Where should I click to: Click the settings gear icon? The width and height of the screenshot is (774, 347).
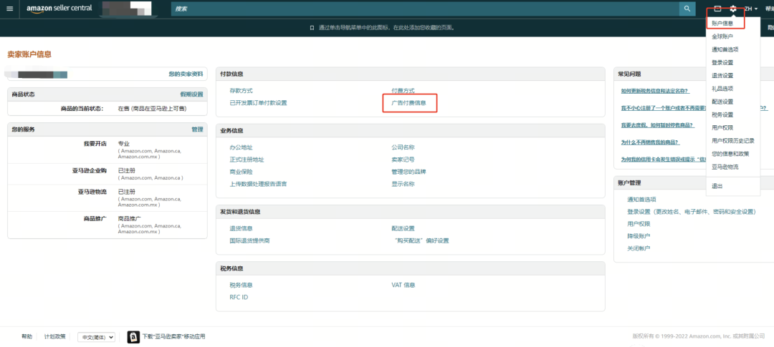click(734, 9)
